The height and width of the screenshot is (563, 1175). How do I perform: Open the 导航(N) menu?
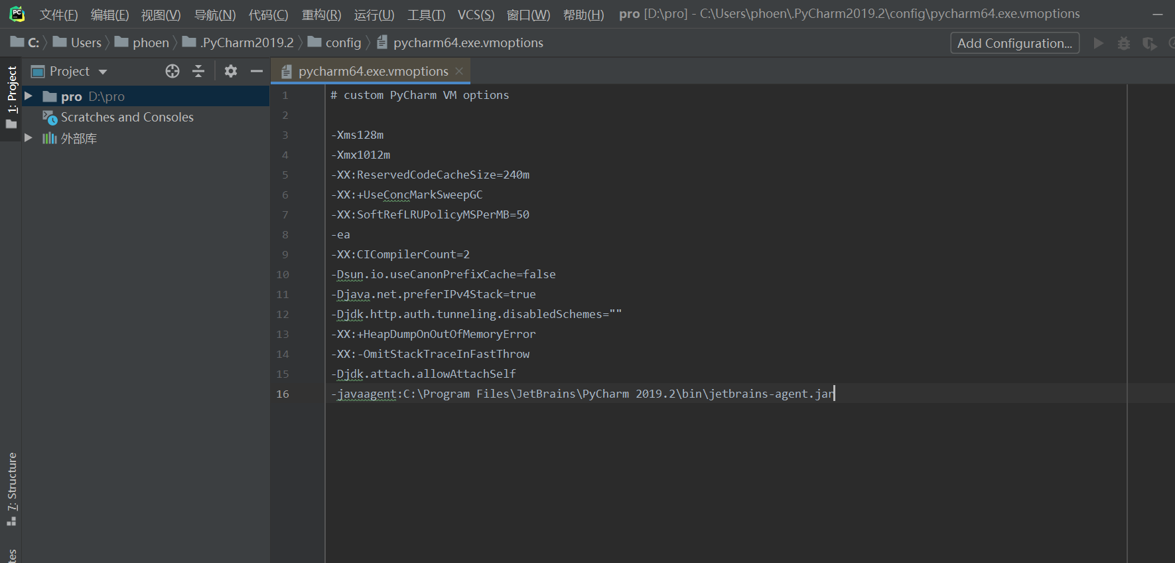pos(215,15)
